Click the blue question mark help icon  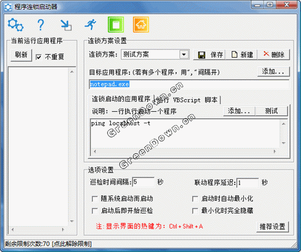(41, 25)
